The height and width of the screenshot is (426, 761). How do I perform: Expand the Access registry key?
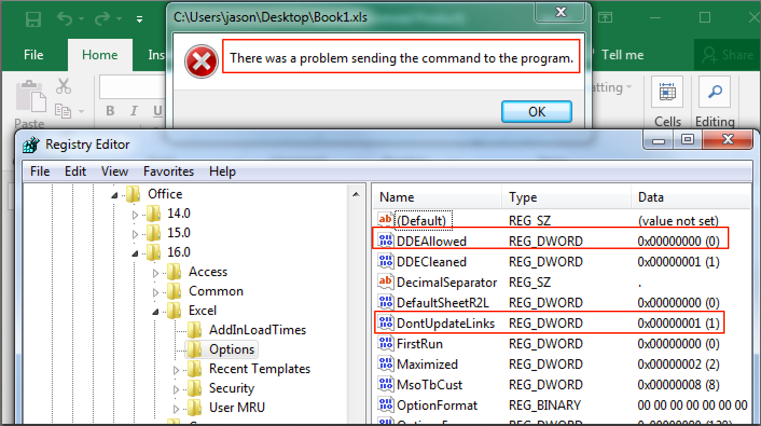point(156,272)
